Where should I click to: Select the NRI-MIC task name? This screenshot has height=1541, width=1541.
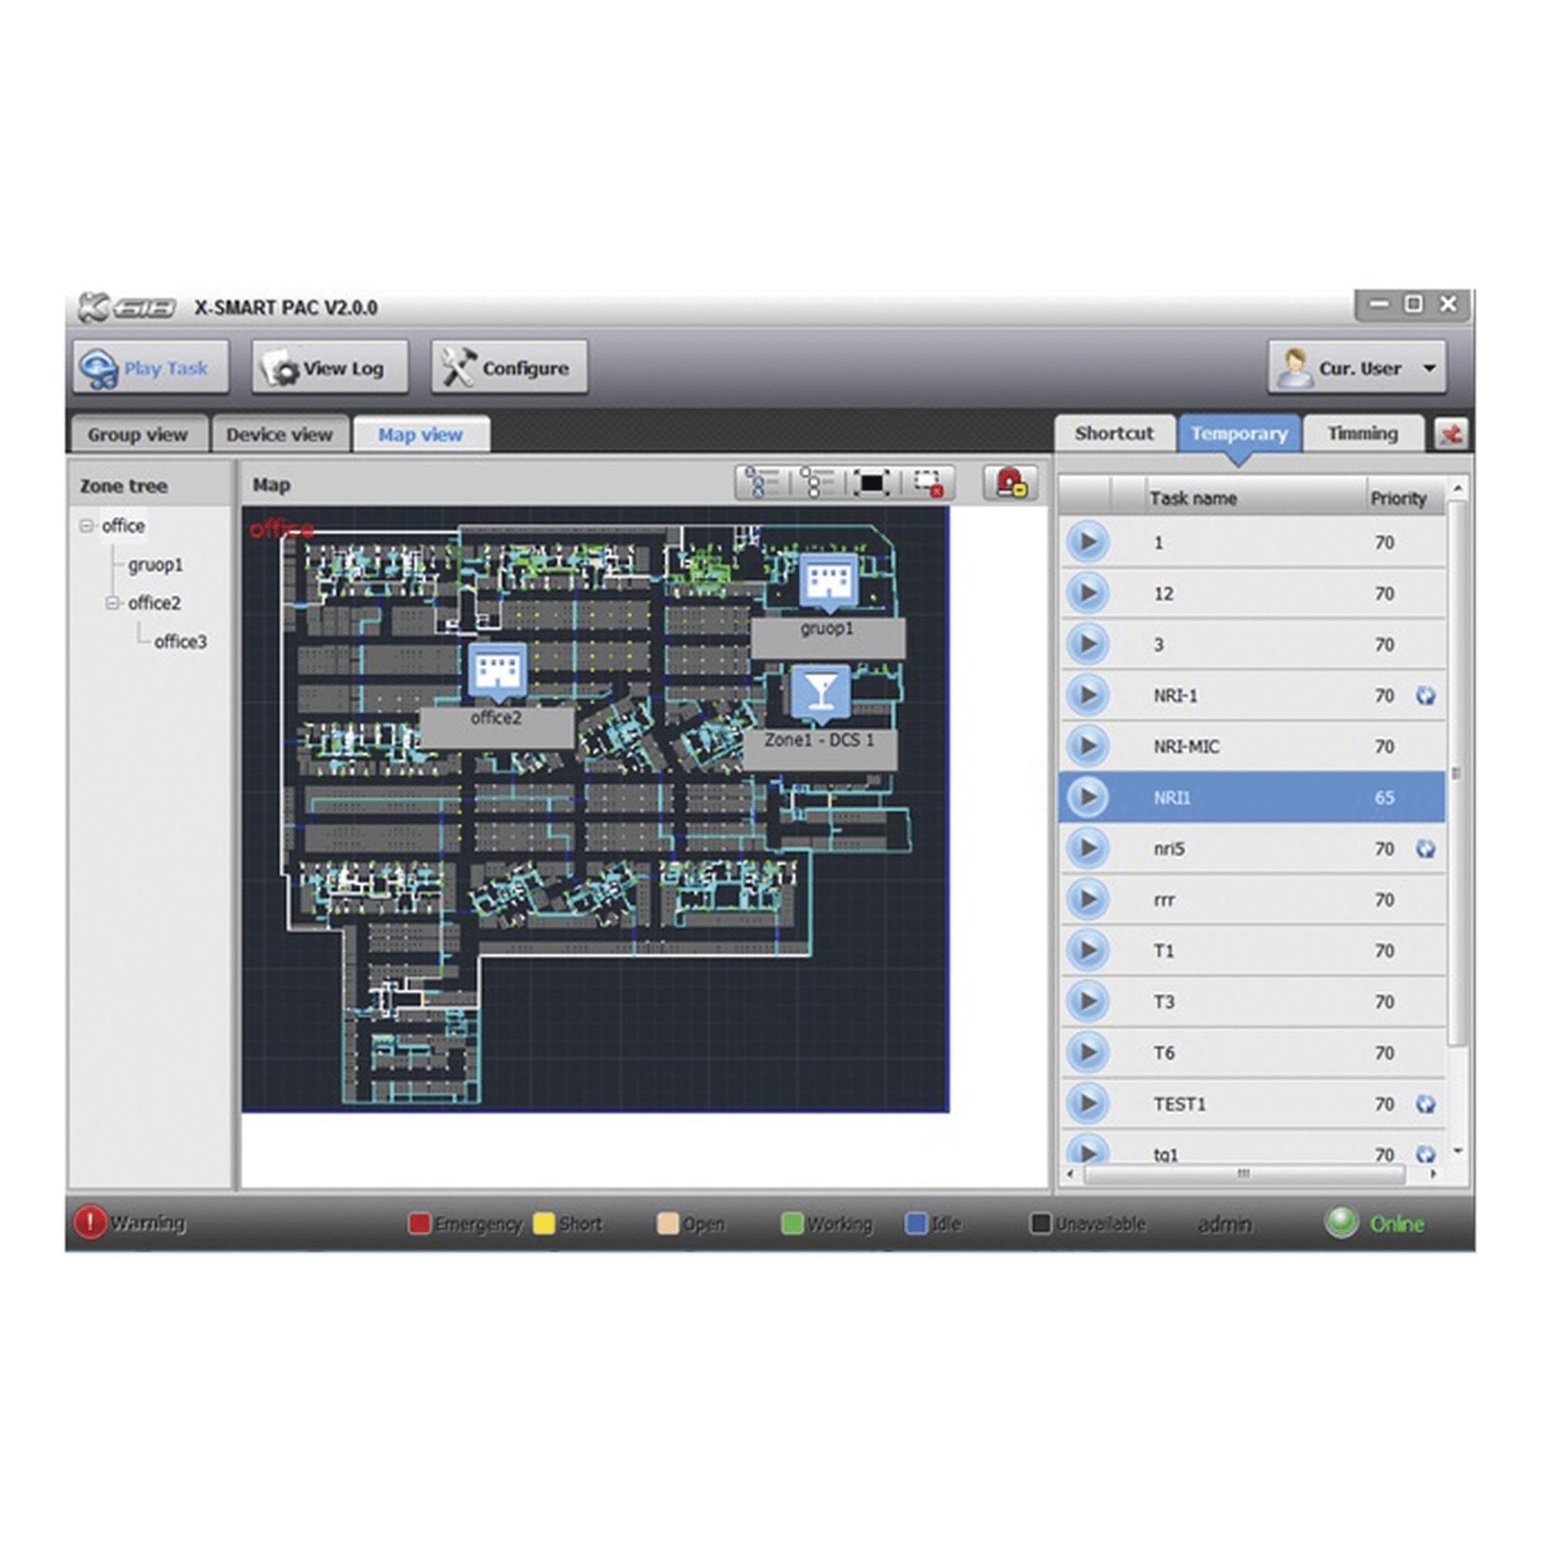1186,747
